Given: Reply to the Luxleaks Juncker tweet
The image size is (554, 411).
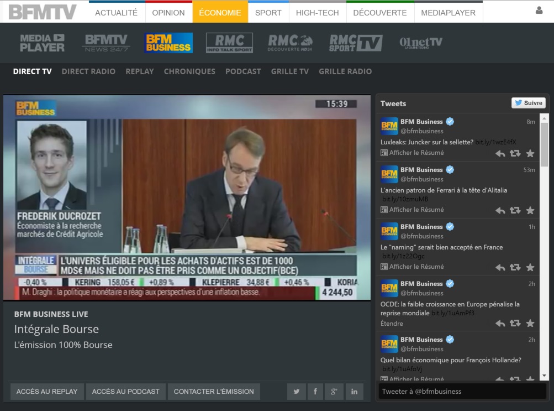Looking at the screenshot, I should pos(500,154).
